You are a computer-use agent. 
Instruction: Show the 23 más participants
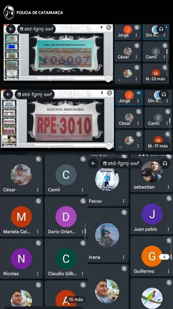click(158, 79)
